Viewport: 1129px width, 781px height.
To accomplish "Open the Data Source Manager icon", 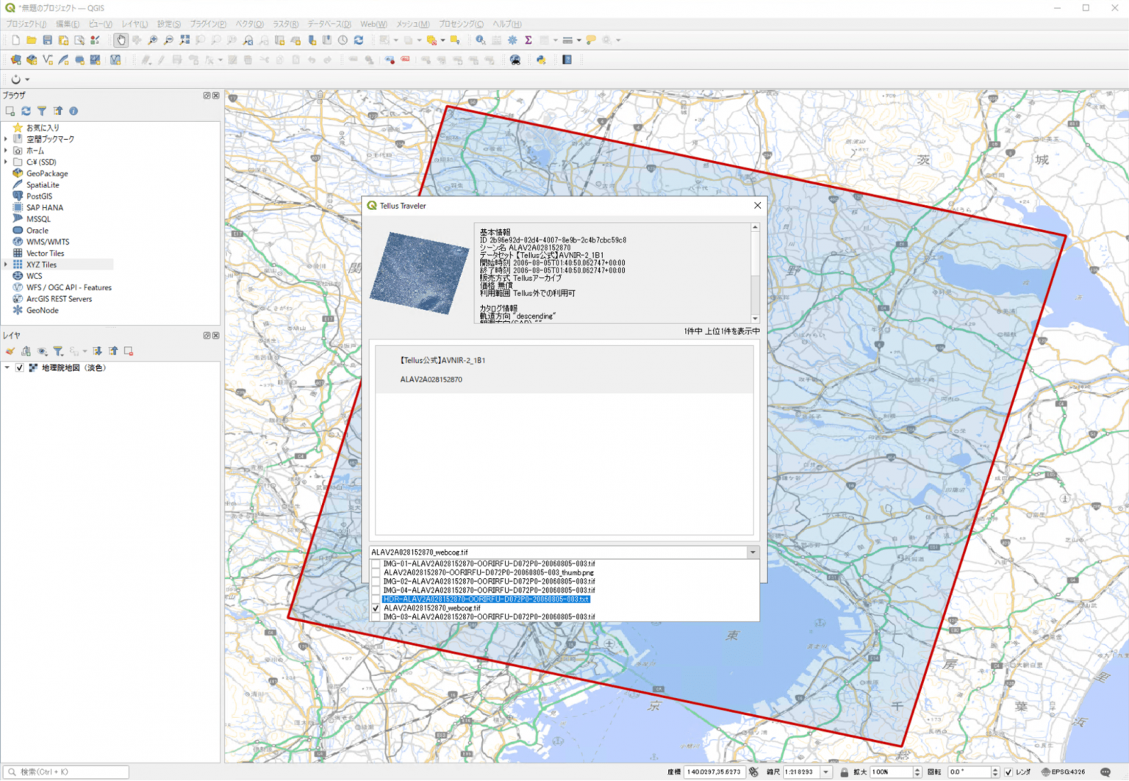I will click(15, 60).
